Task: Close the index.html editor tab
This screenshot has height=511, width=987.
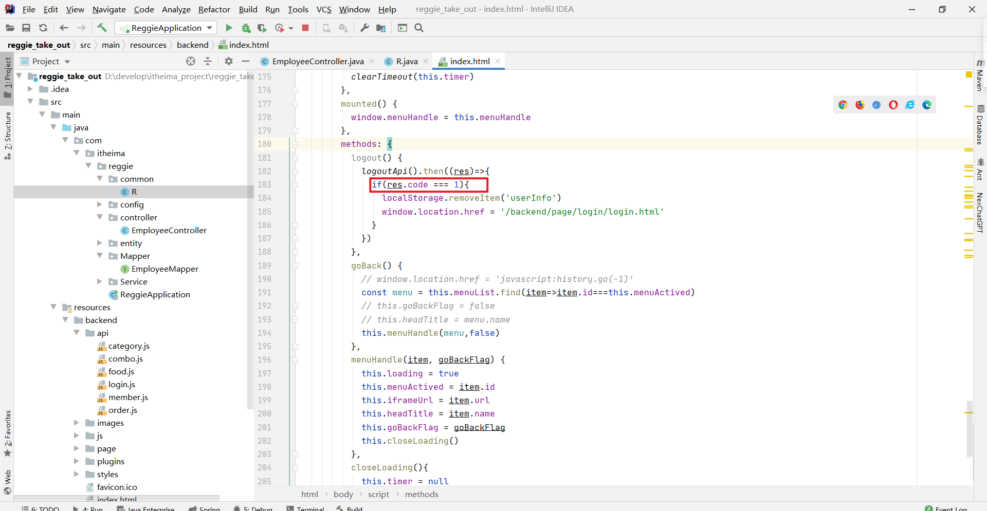Action: [498, 61]
